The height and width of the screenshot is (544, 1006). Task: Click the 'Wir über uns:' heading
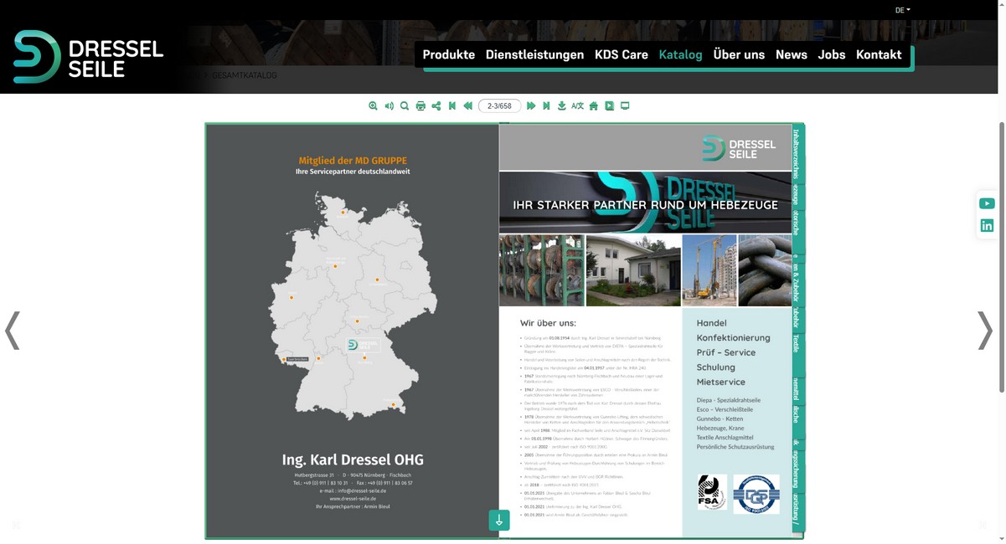tap(548, 323)
